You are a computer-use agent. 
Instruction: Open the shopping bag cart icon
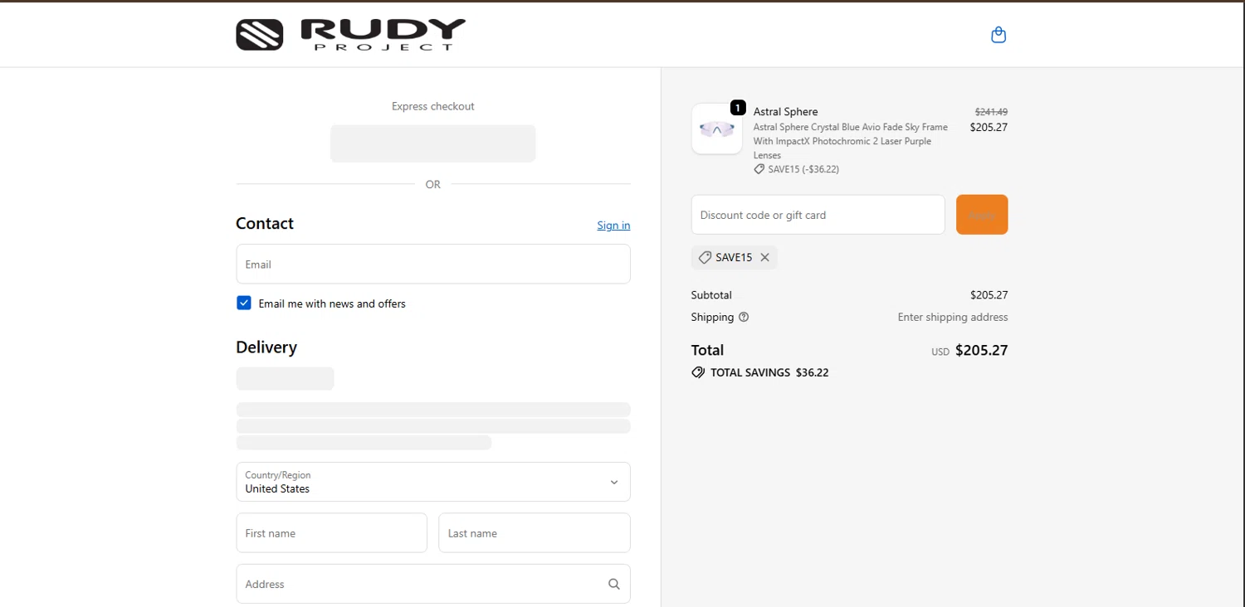998,35
